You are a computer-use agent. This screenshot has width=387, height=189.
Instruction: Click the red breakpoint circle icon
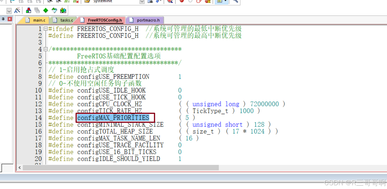point(182,1)
